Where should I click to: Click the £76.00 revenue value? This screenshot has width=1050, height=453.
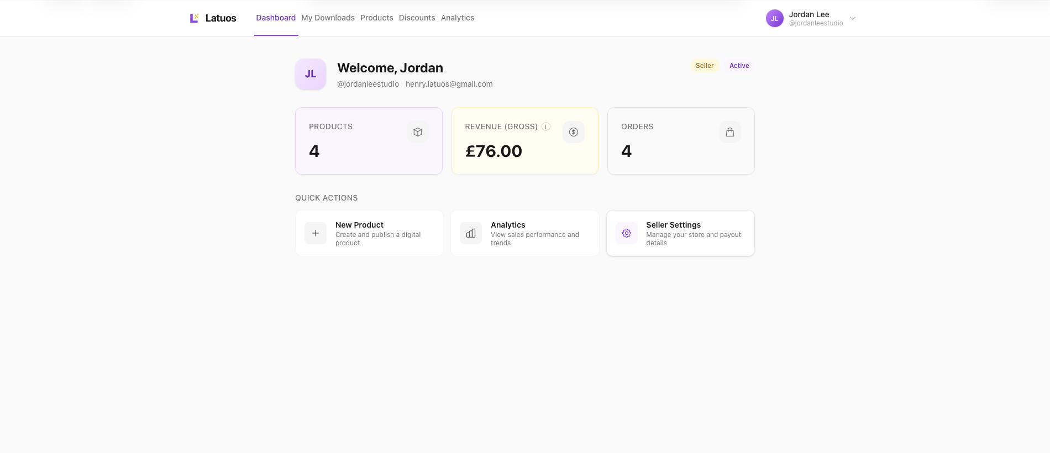pyautogui.click(x=494, y=151)
